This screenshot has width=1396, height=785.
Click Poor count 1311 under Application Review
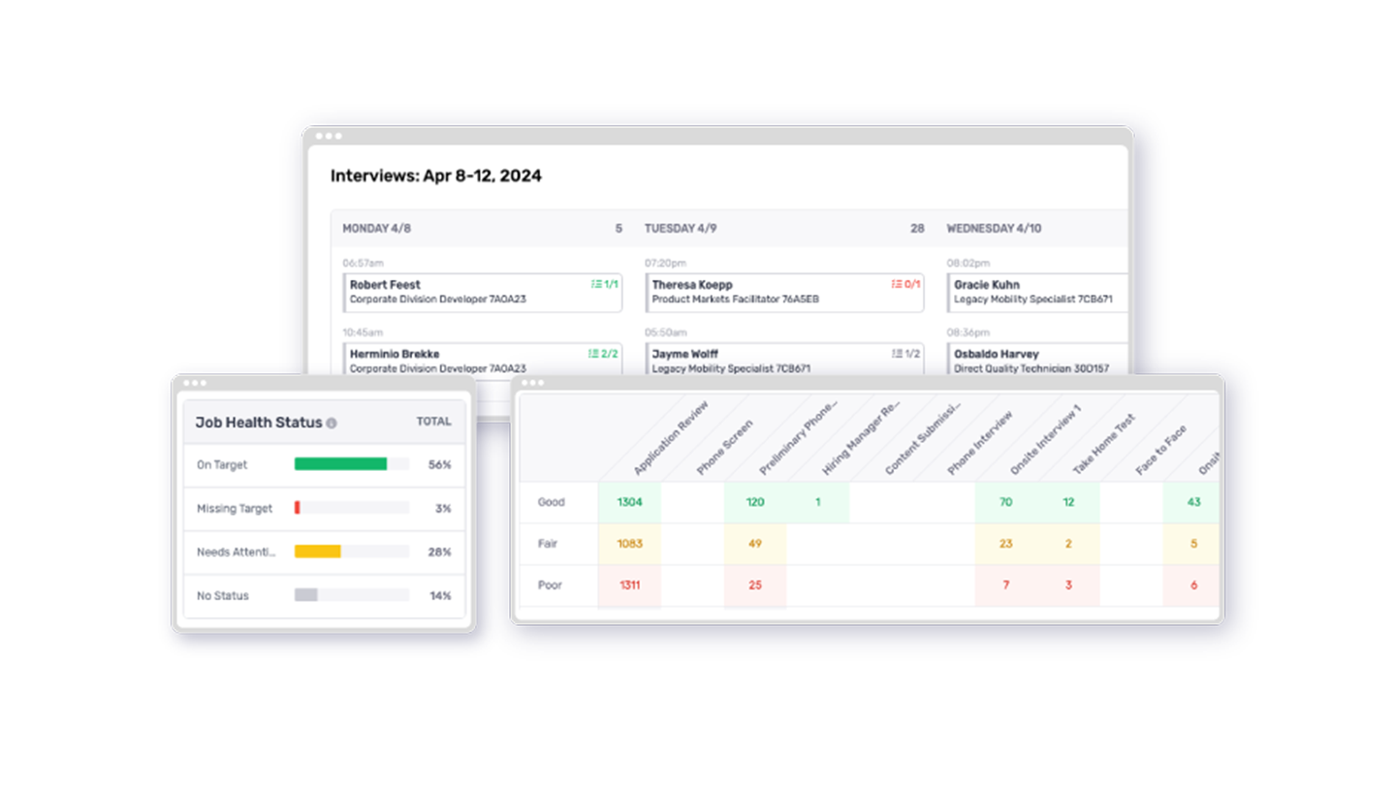(x=629, y=585)
